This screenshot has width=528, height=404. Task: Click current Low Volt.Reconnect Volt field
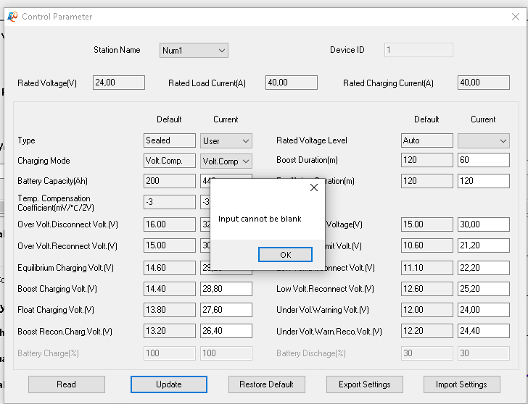pyautogui.click(x=483, y=289)
